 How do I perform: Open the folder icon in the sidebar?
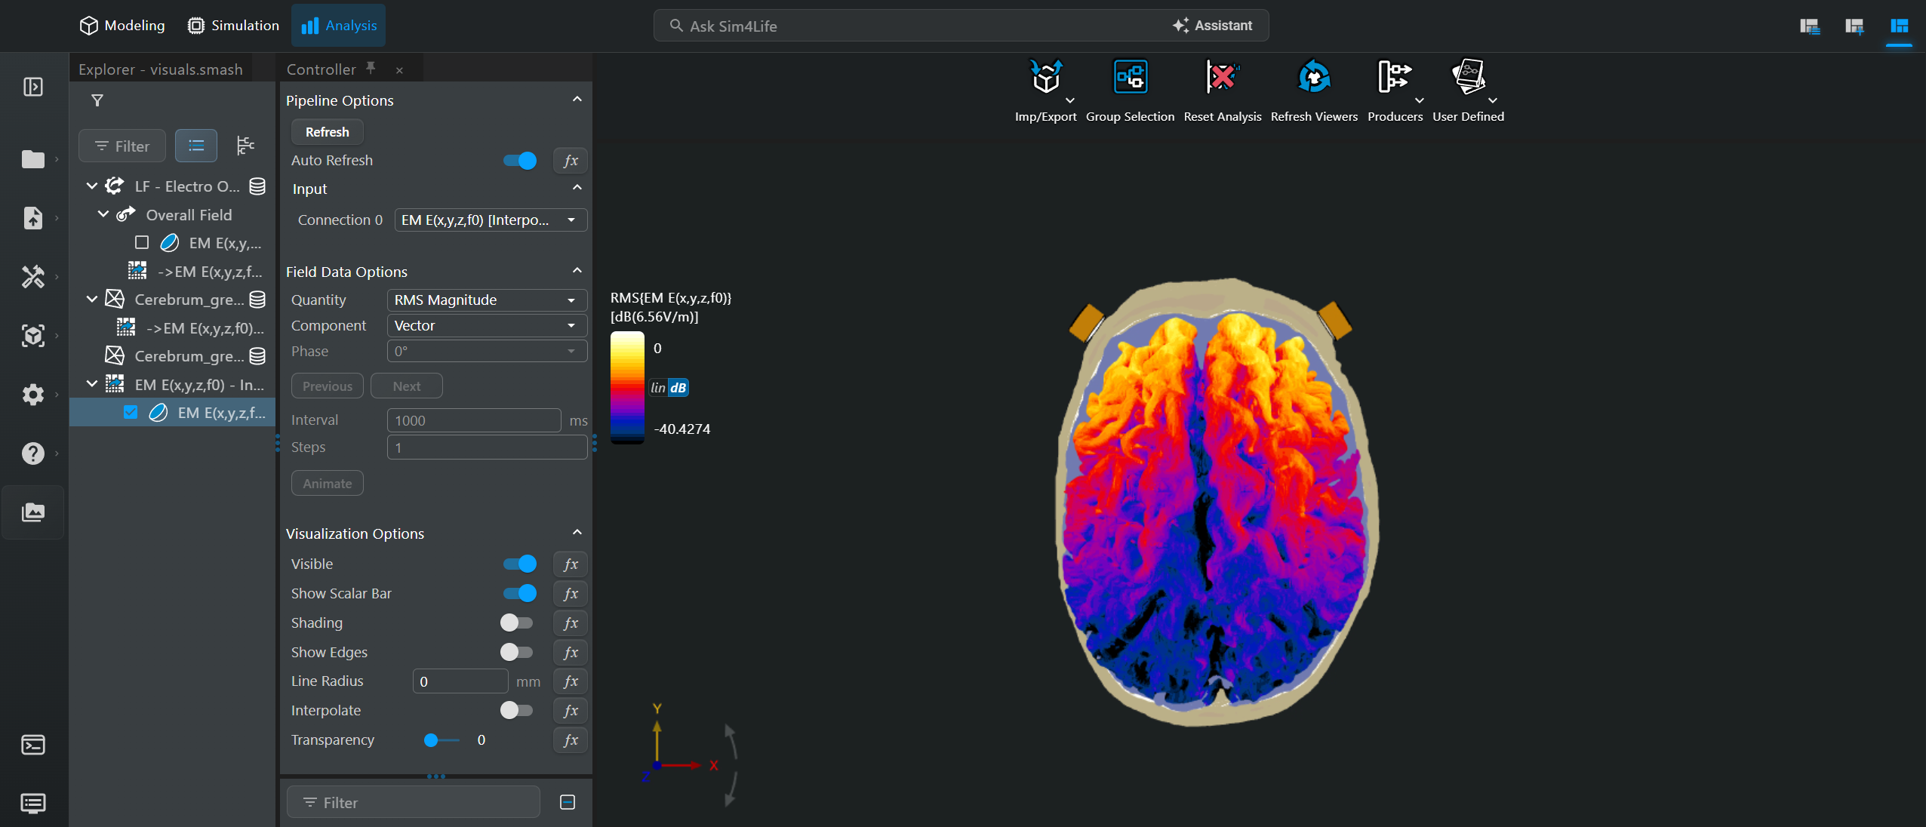click(33, 159)
